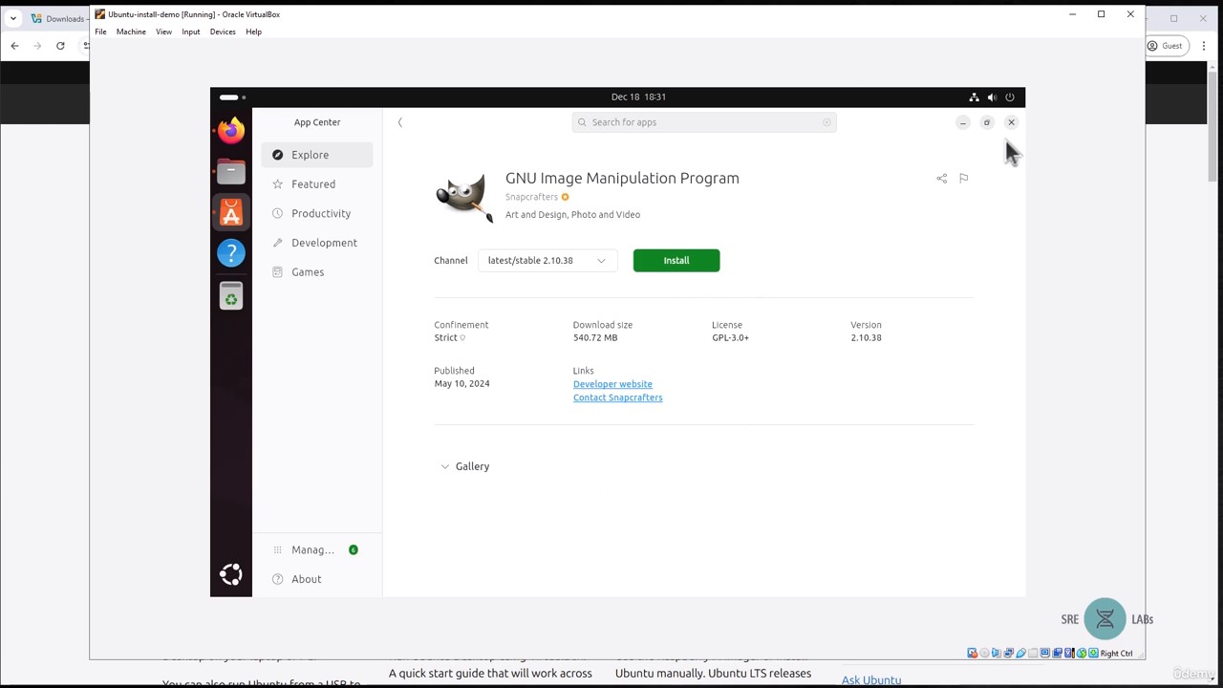Image resolution: width=1223 pixels, height=688 pixels.
Task: Click the Activities workspace indicator
Action: click(232, 97)
